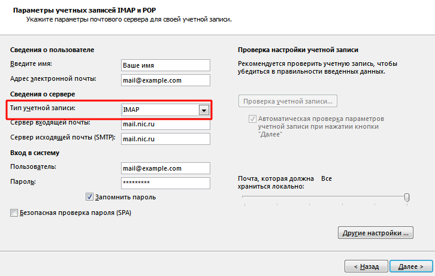
Task: Focus the Пользователь username field
Action: pyautogui.click(x=165, y=168)
